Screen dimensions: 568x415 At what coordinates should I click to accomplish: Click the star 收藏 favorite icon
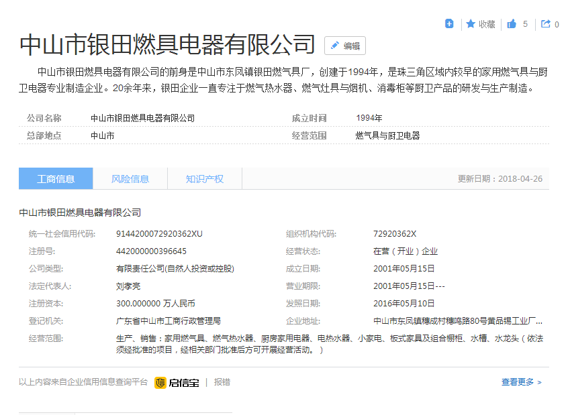(x=471, y=24)
